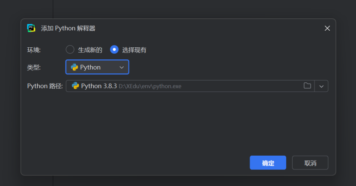
Task: Click the 环境: label
Action: tap(34, 50)
